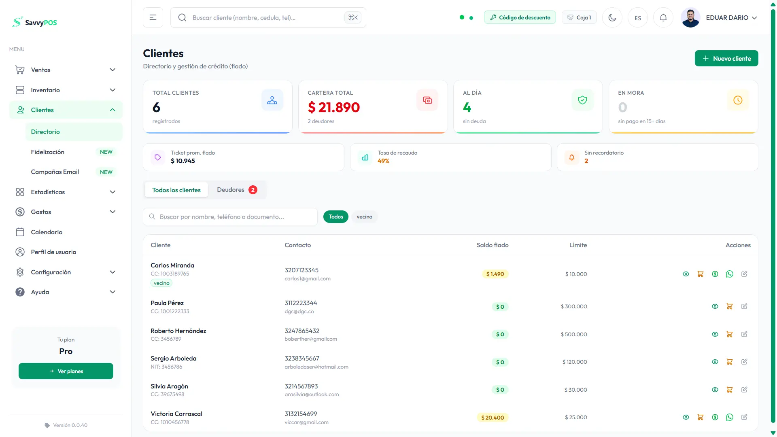The height and width of the screenshot is (437, 777).
Task: Click hamburger sidebar collapse icon
Action: click(153, 18)
